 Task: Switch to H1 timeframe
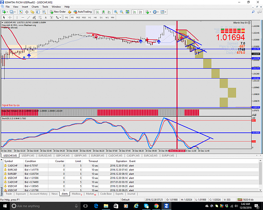(x=90, y=17)
